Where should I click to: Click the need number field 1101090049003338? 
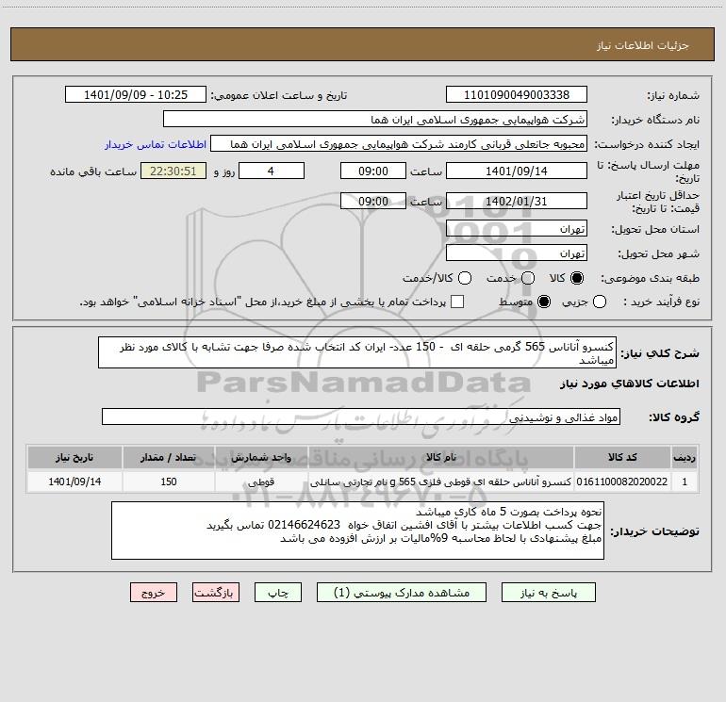point(517,95)
